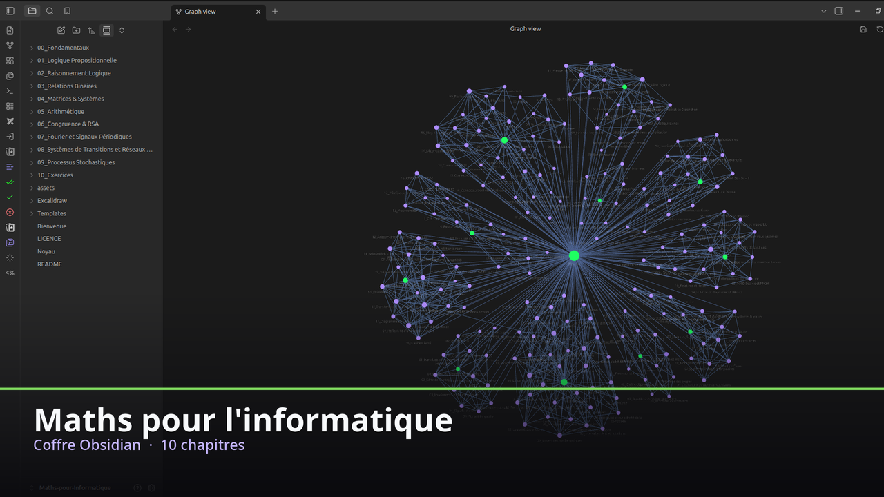The height and width of the screenshot is (497, 884).
Task: Click the spinner loader ribbon icon
Action: tap(10, 258)
